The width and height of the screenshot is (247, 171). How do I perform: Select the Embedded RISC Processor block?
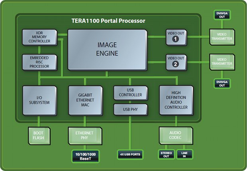coord(39,62)
